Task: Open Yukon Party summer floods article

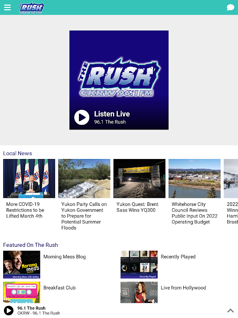Action: tap(84, 216)
